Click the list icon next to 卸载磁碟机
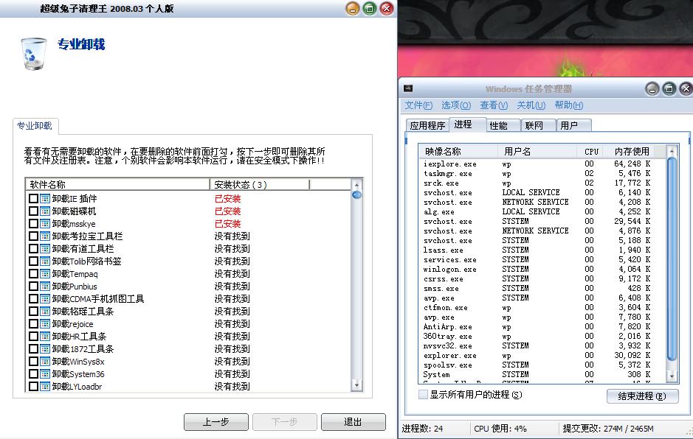Viewport: 693px width, 439px height. (44, 211)
